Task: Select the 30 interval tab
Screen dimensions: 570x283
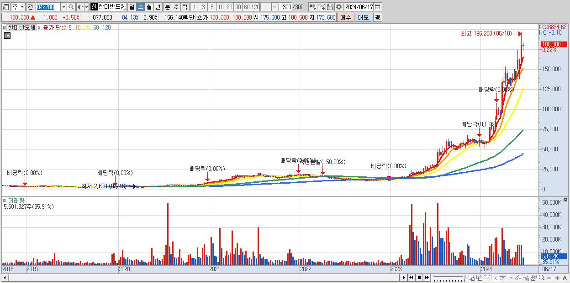Action: [x=238, y=7]
